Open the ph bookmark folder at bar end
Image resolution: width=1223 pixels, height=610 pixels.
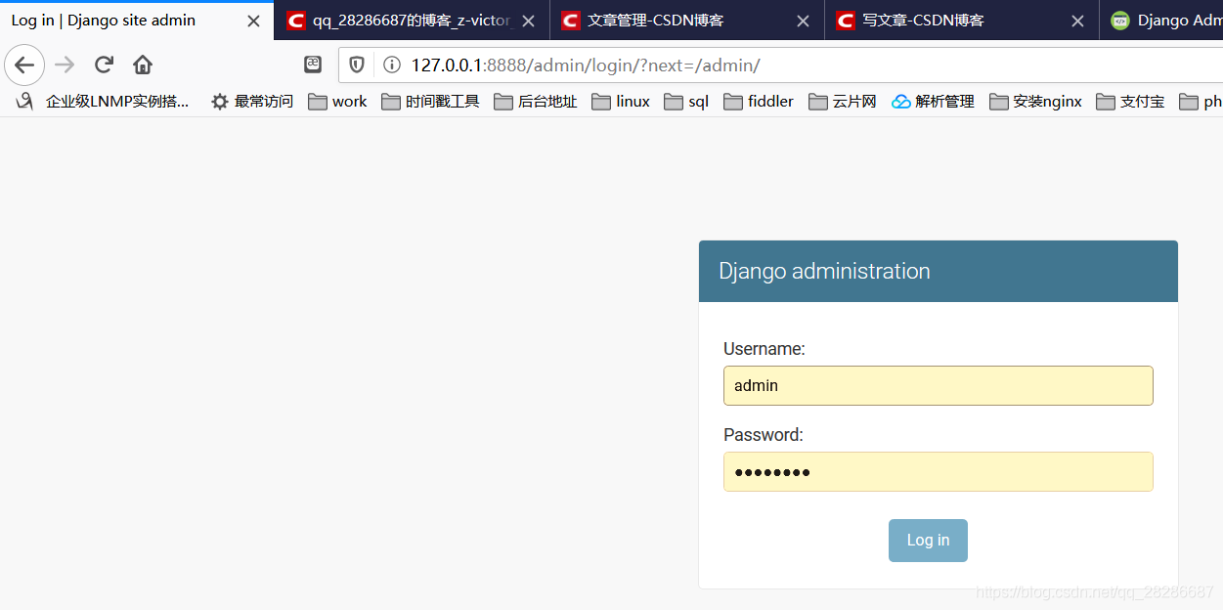(x=1201, y=101)
